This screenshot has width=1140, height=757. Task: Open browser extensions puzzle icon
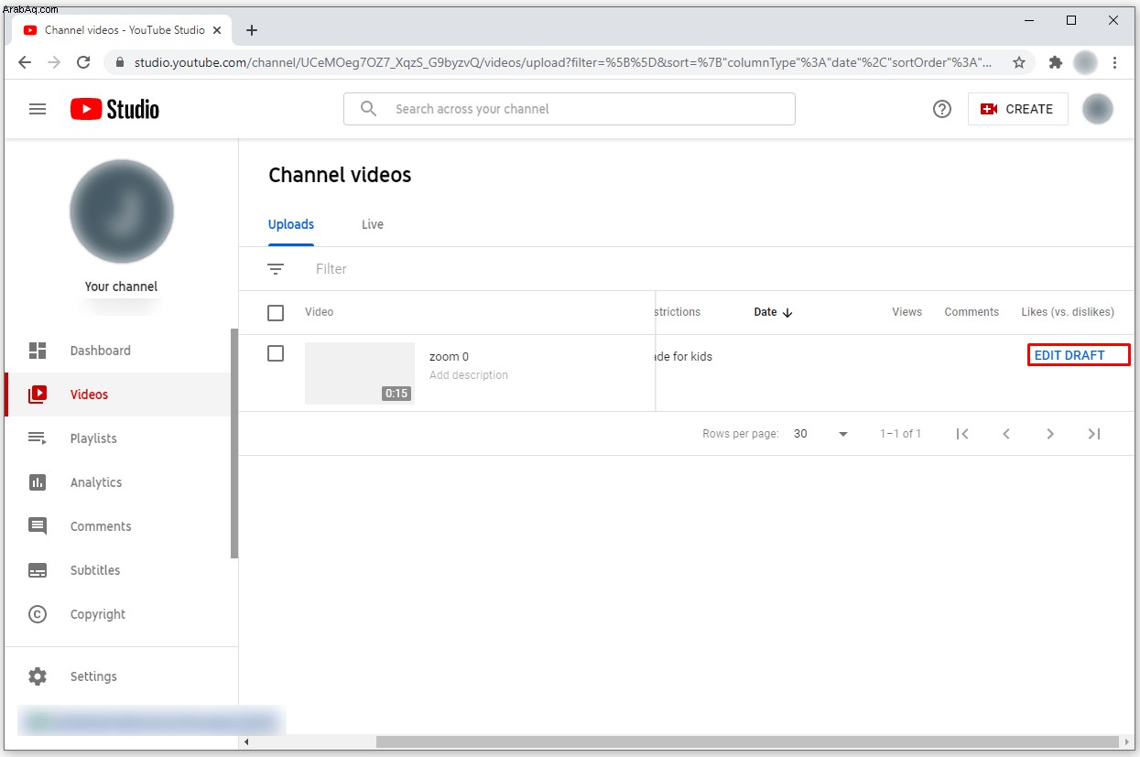[1056, 62]
